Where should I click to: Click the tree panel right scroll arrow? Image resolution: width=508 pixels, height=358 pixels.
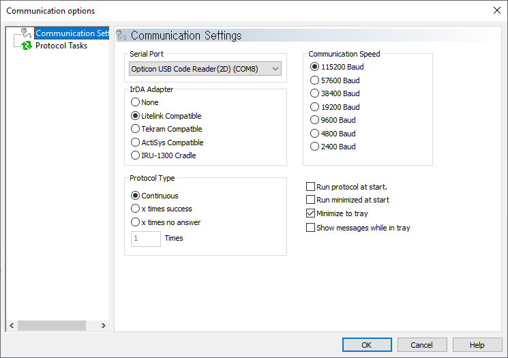[104, 325]
